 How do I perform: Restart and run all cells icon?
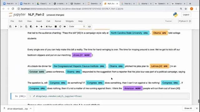[x=65, y=26]
